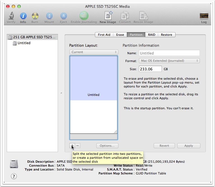Click the Options... button
This screenshot has width=215, height=187.
click(x=107, y=146)
